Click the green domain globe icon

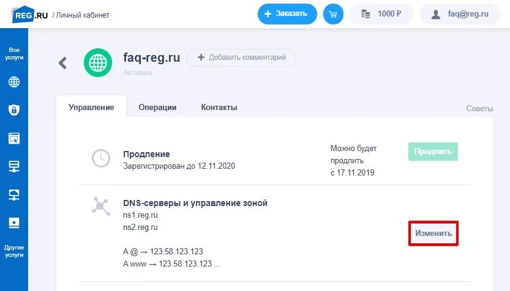[97, 64]
